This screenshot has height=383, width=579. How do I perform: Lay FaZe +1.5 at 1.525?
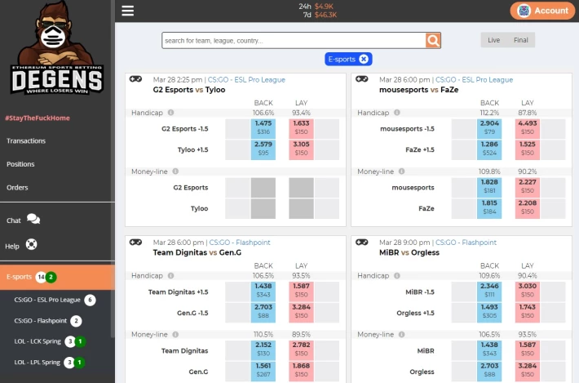point(528,149)
